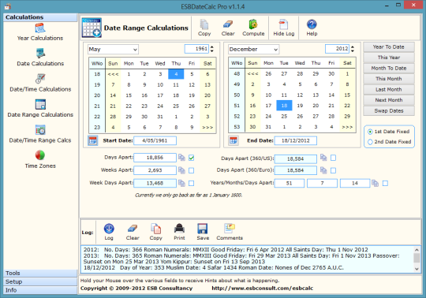The height and width of the screenshot is (298, 426).
Task: Check the Week Days Apart checkbox
Action: click(191, 183)
